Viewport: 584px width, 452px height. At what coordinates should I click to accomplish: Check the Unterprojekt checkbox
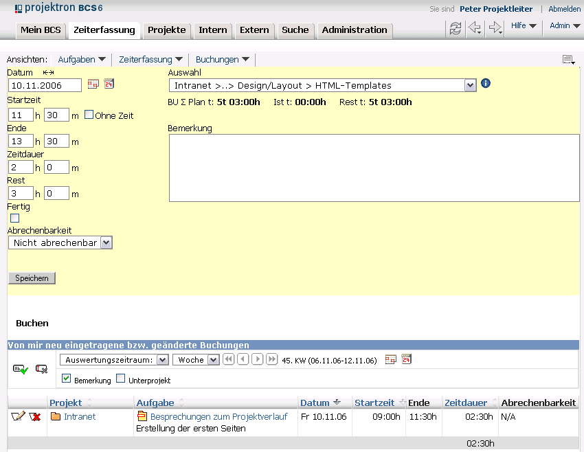(120, 378)
